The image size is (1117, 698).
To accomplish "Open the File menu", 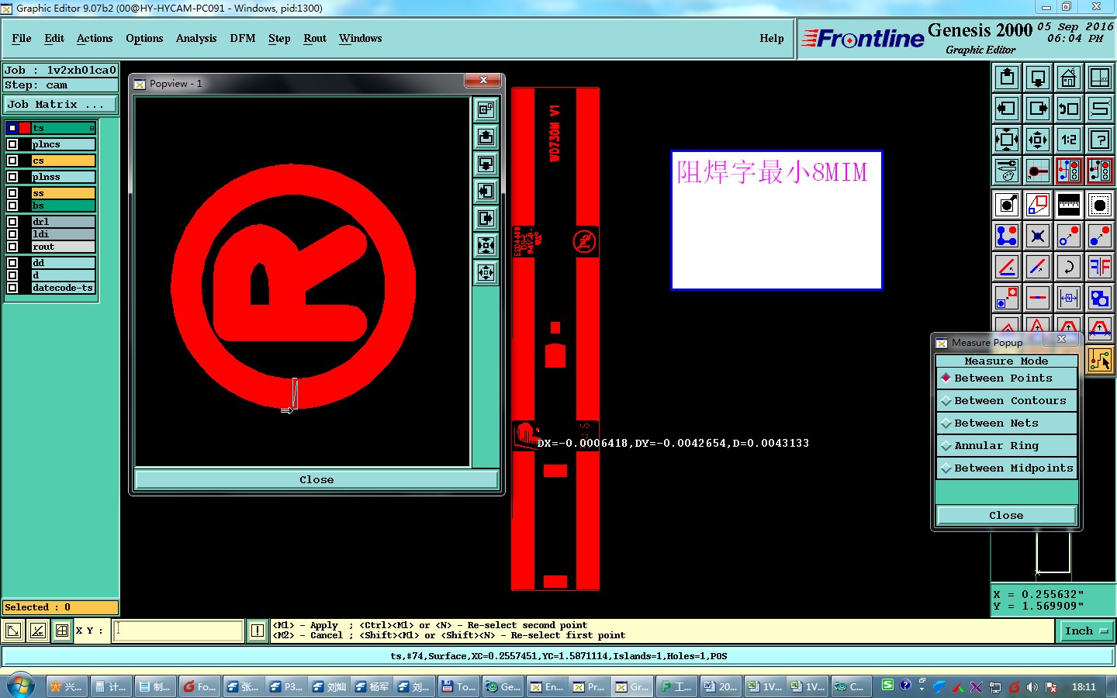I will pos(22,38).
